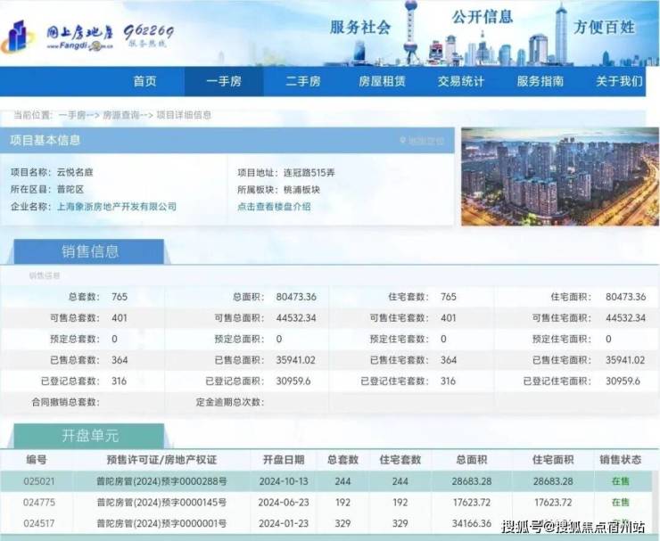660x541 pixels.
Task: Open the company link 上海象浙房地产开发有限公司
Action: 117,207
